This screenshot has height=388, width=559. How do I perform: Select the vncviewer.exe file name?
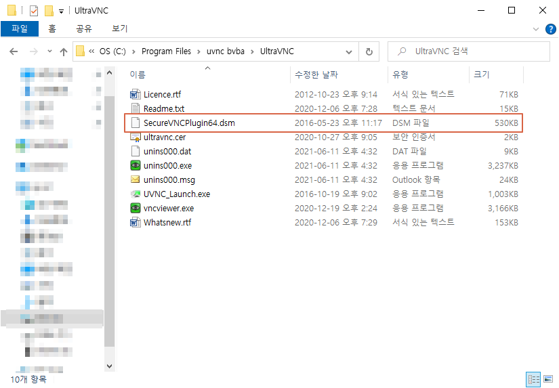pos(169,209)
